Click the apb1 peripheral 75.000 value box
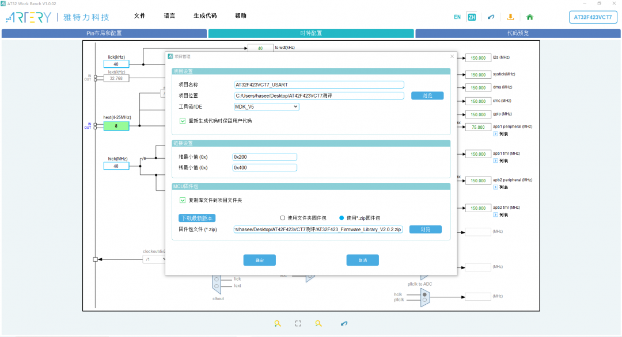This screenshot has width=622, height=337. [x=478, y=128]
